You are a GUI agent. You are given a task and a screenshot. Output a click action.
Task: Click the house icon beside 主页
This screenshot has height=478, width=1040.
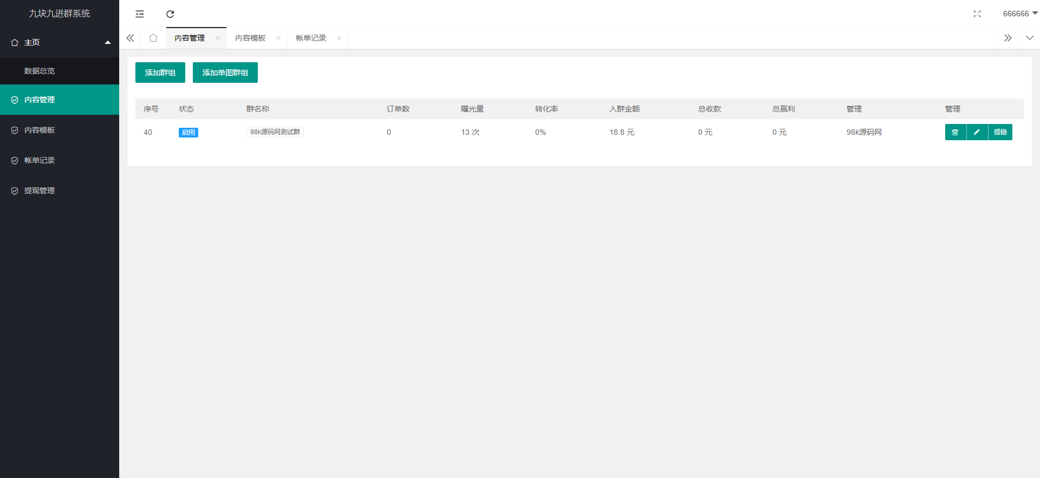(15, 42)
